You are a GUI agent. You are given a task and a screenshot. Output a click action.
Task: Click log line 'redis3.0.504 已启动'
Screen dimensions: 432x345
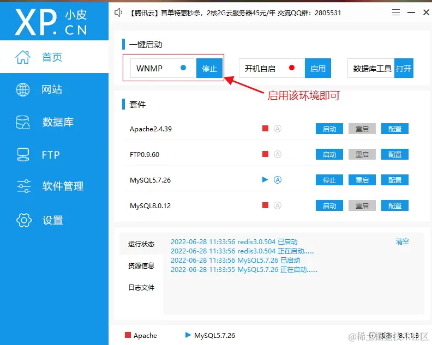(x=234, y=242)
